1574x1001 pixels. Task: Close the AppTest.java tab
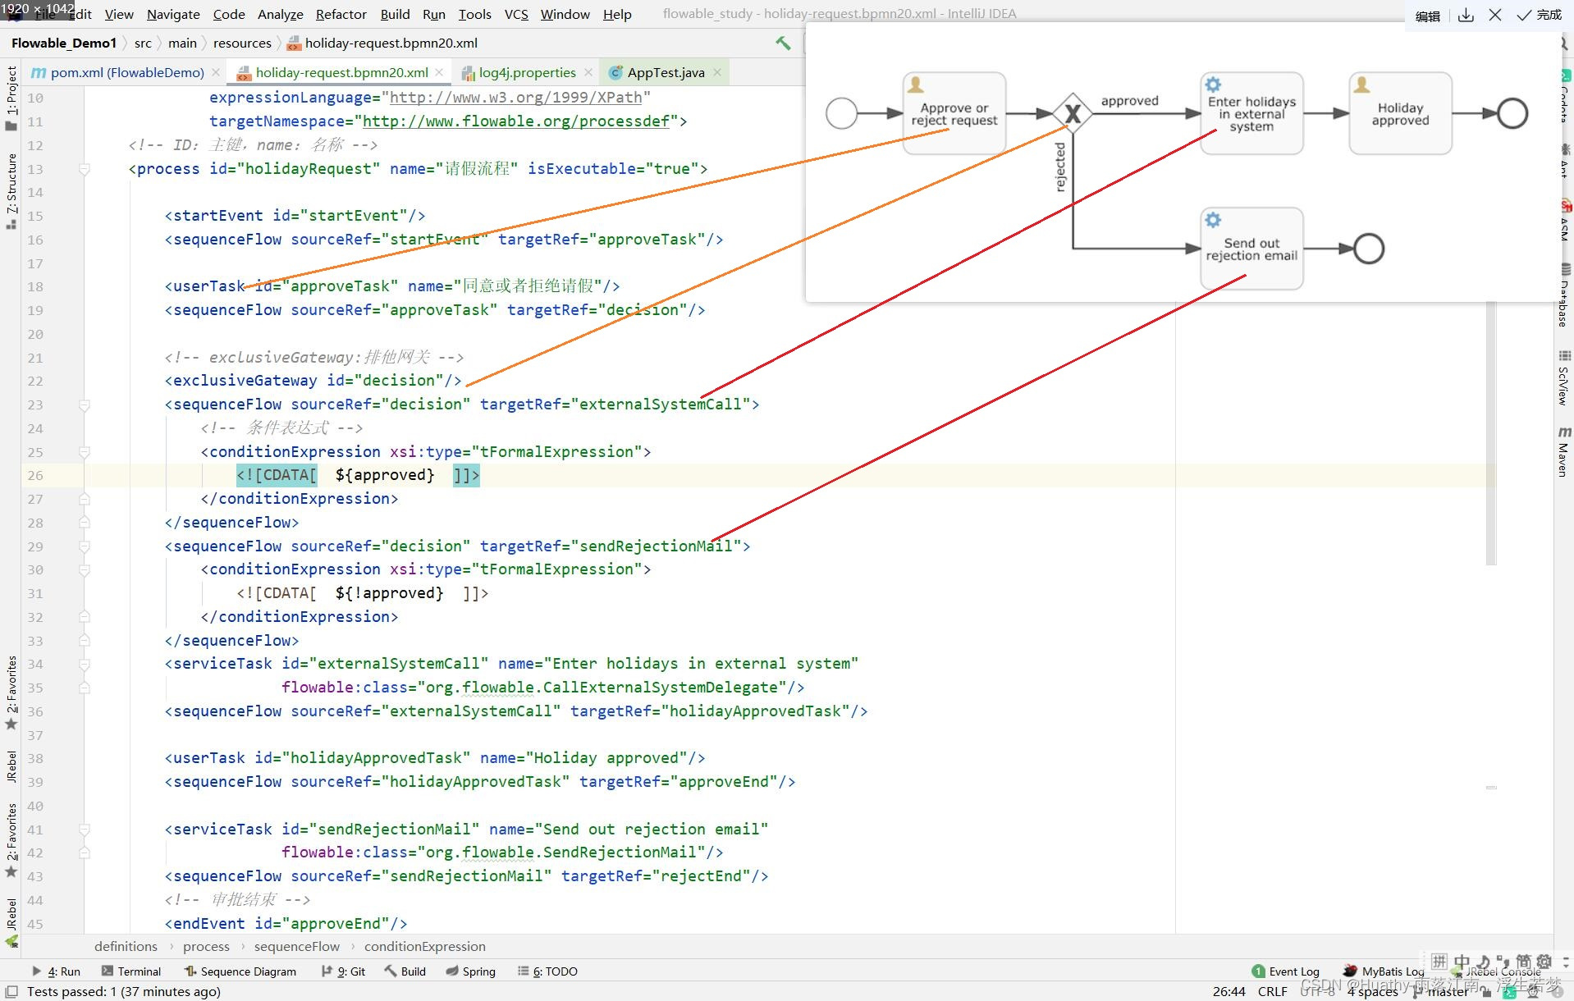click(x=717, y=72)
